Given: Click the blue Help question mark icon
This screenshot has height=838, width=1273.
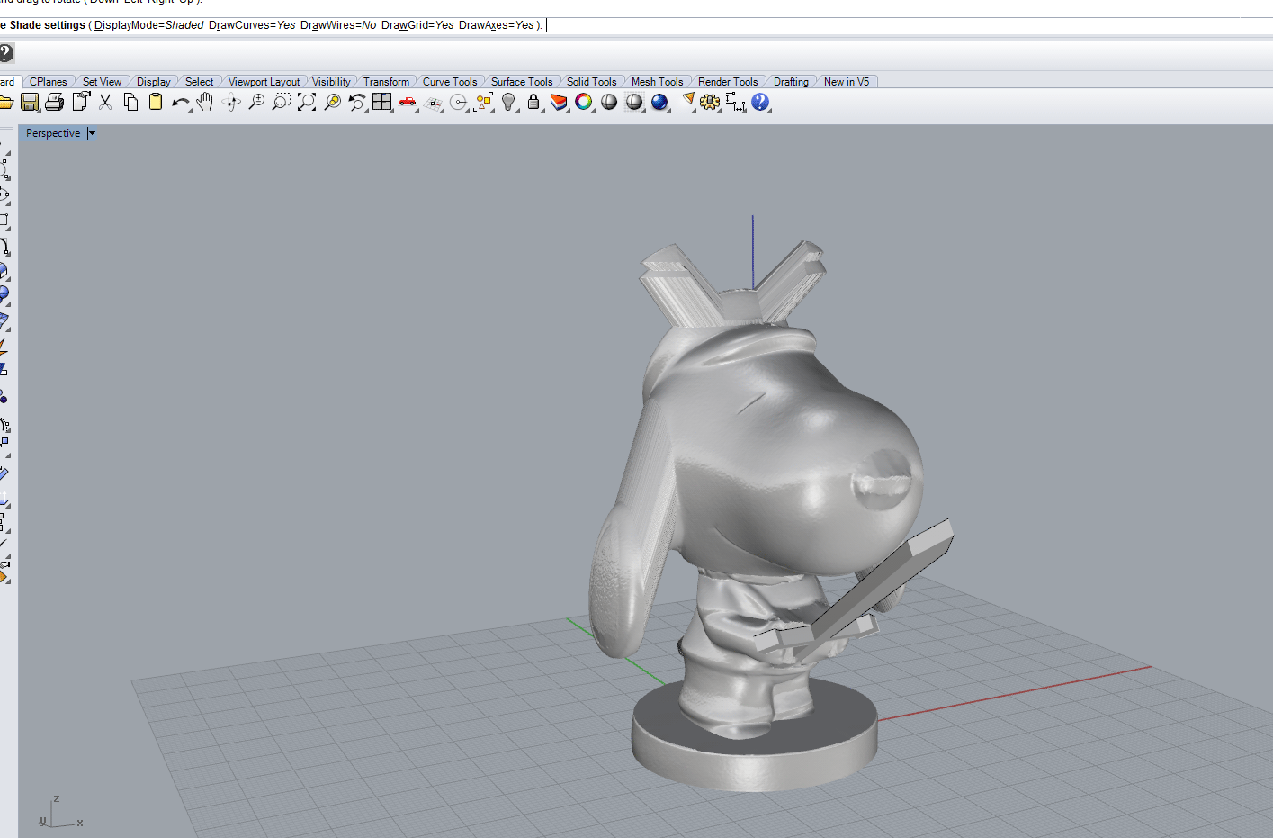Looking at the screenshot, I should (760, 103).
